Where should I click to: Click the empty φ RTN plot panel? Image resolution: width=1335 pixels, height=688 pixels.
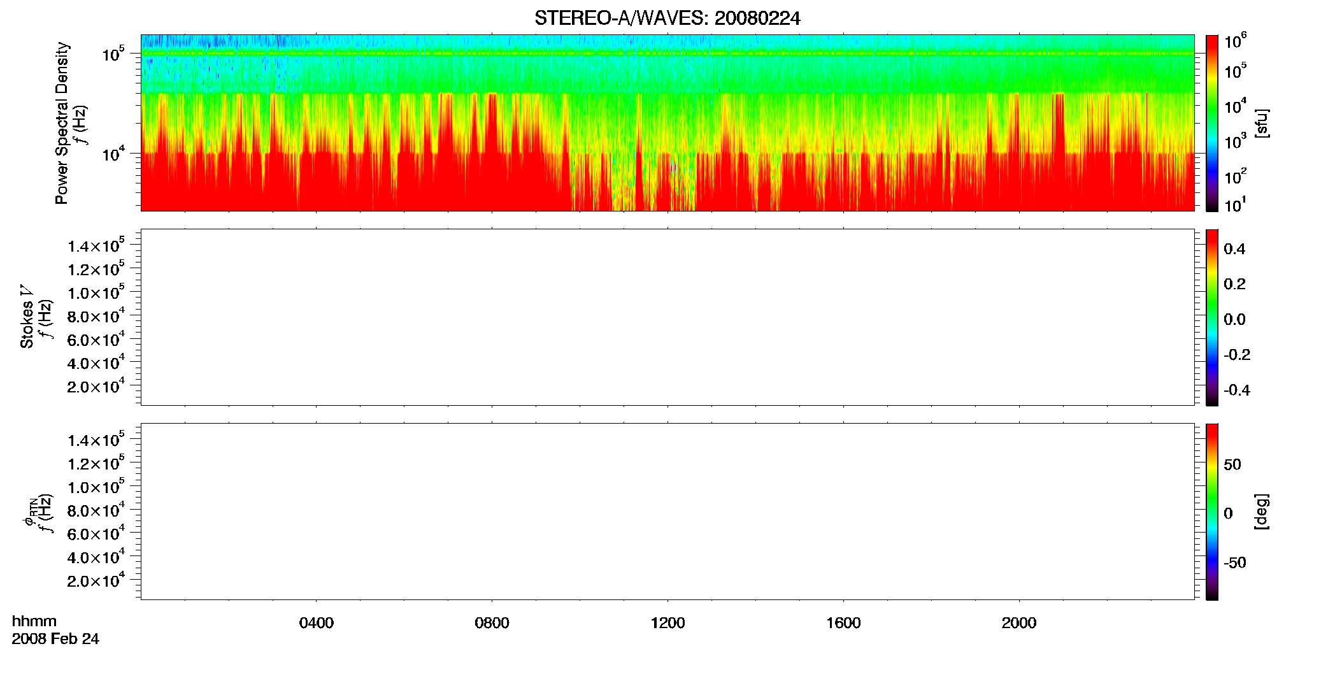point(667,512)
